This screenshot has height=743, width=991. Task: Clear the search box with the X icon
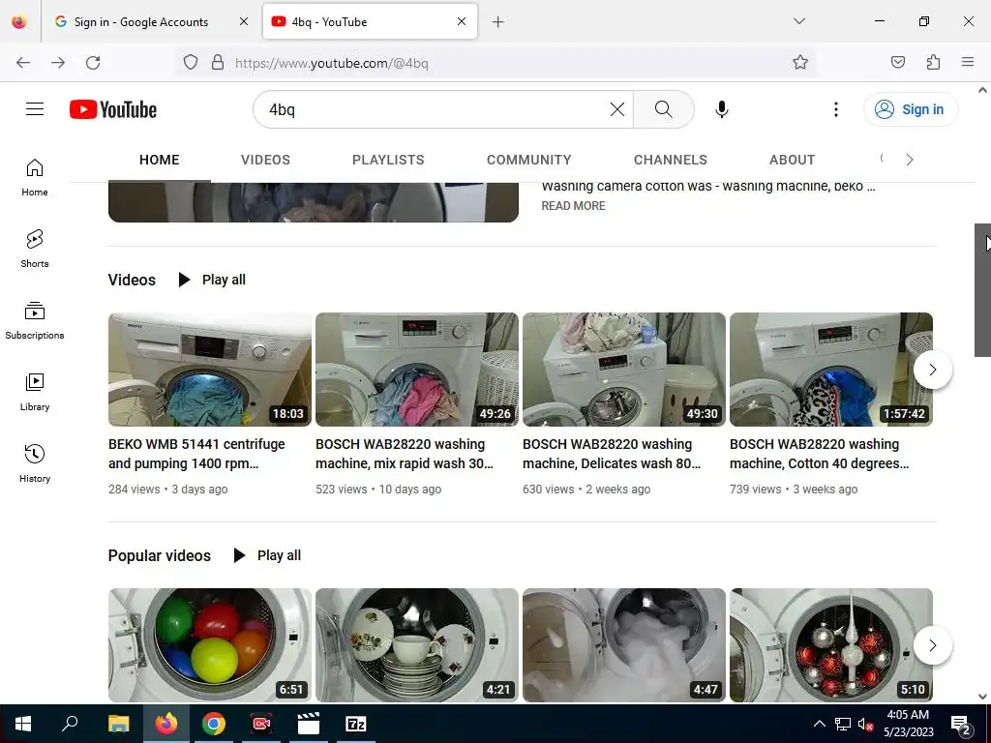click(617, 109)
